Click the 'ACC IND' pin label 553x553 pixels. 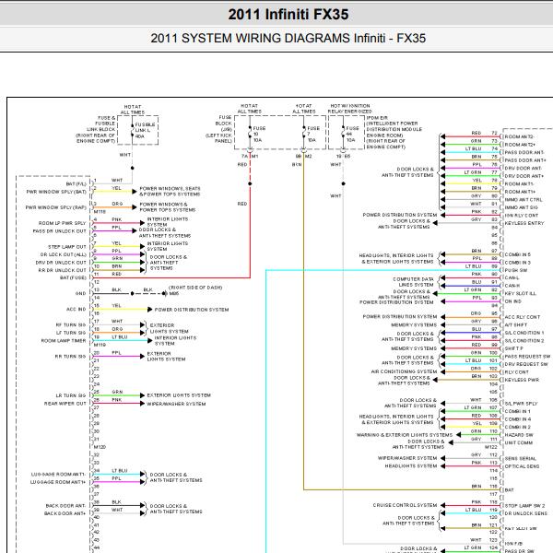point(76,310)
